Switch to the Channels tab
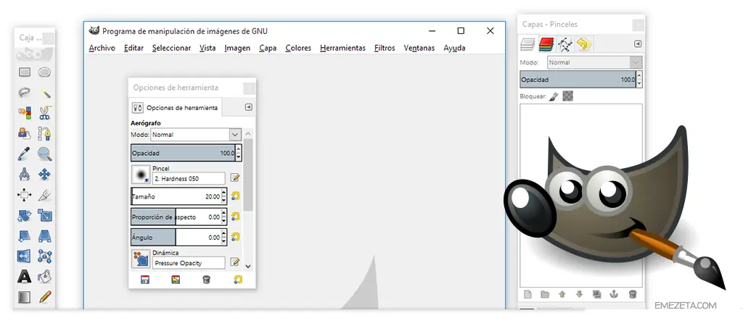 click(546, 44)
